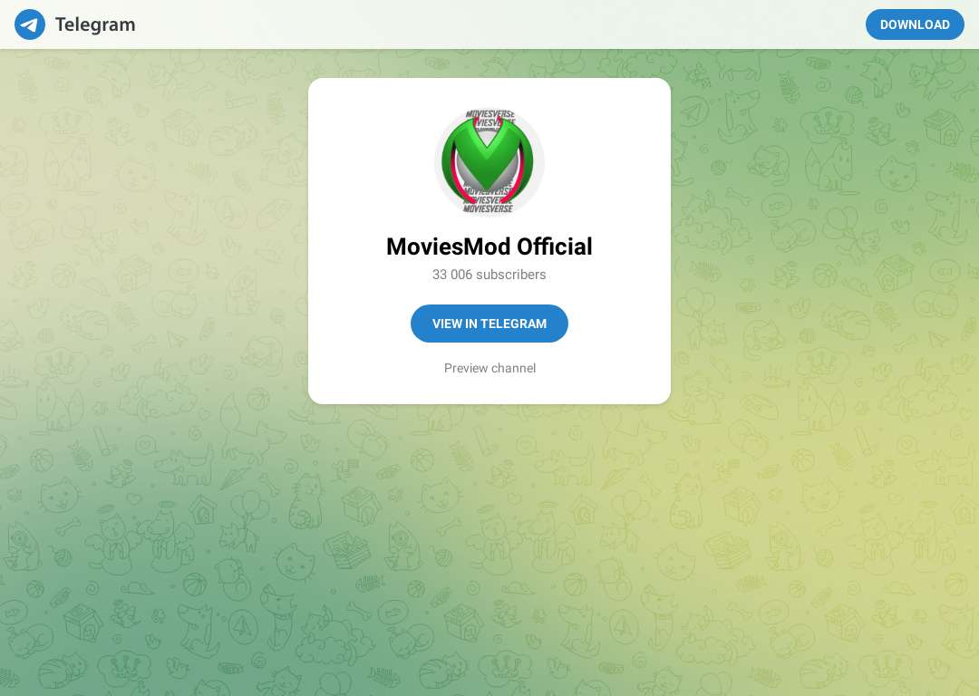Click the 33 006 subscribers count

(x=489, y=275)
